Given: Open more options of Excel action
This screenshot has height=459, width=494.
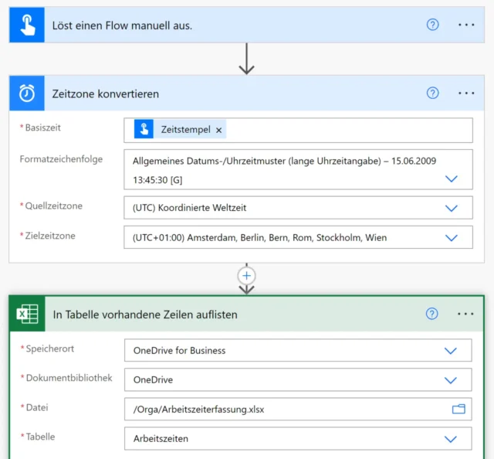Looking at the screenshot, I should 466,314.
